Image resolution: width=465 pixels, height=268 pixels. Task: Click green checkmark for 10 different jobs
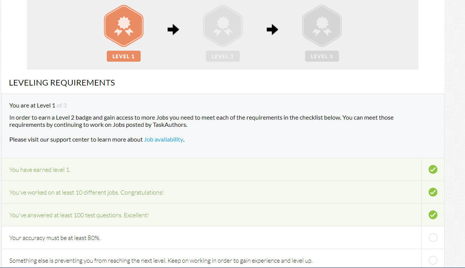pyautogui.click(x=433, y=192)
